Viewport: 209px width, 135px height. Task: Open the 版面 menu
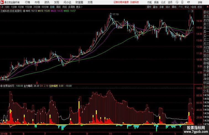156,2
